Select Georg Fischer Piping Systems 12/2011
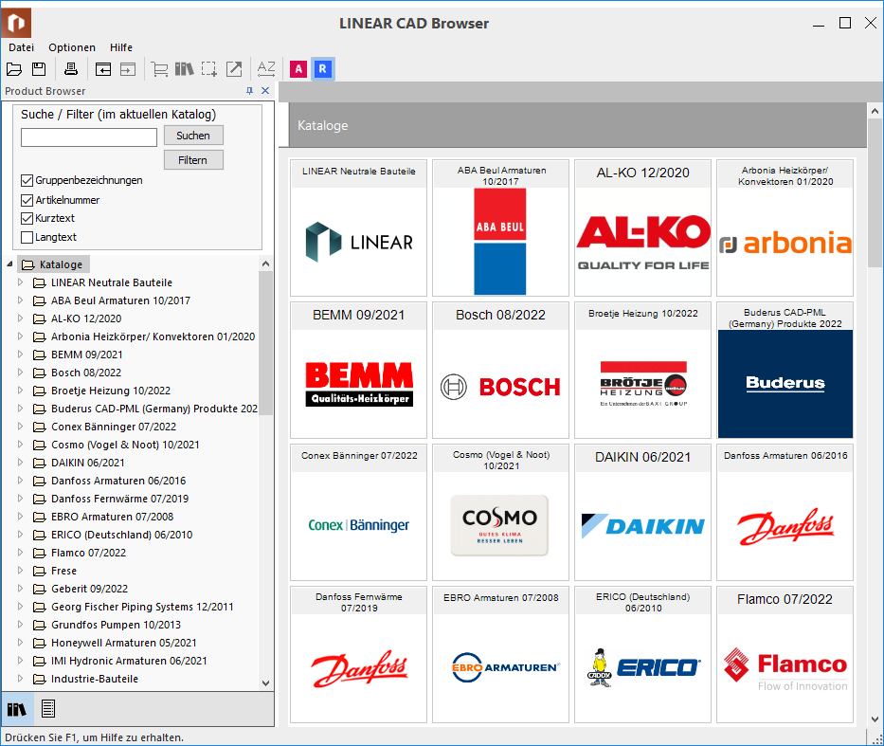Image resolution: width=884 pixels, height=746 pixels. (x=142, y=607)
